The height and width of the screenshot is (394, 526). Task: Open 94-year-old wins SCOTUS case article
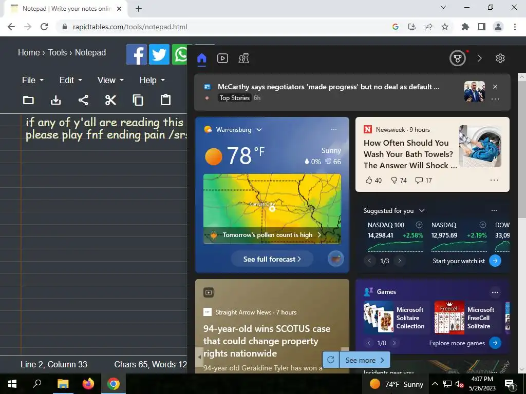click(x=267, y=341)
